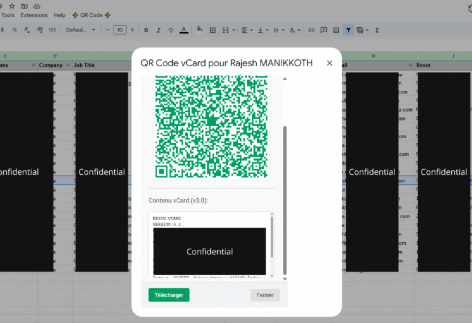Open the QR Code menu

pyautogui.click(x=91, y=15)
